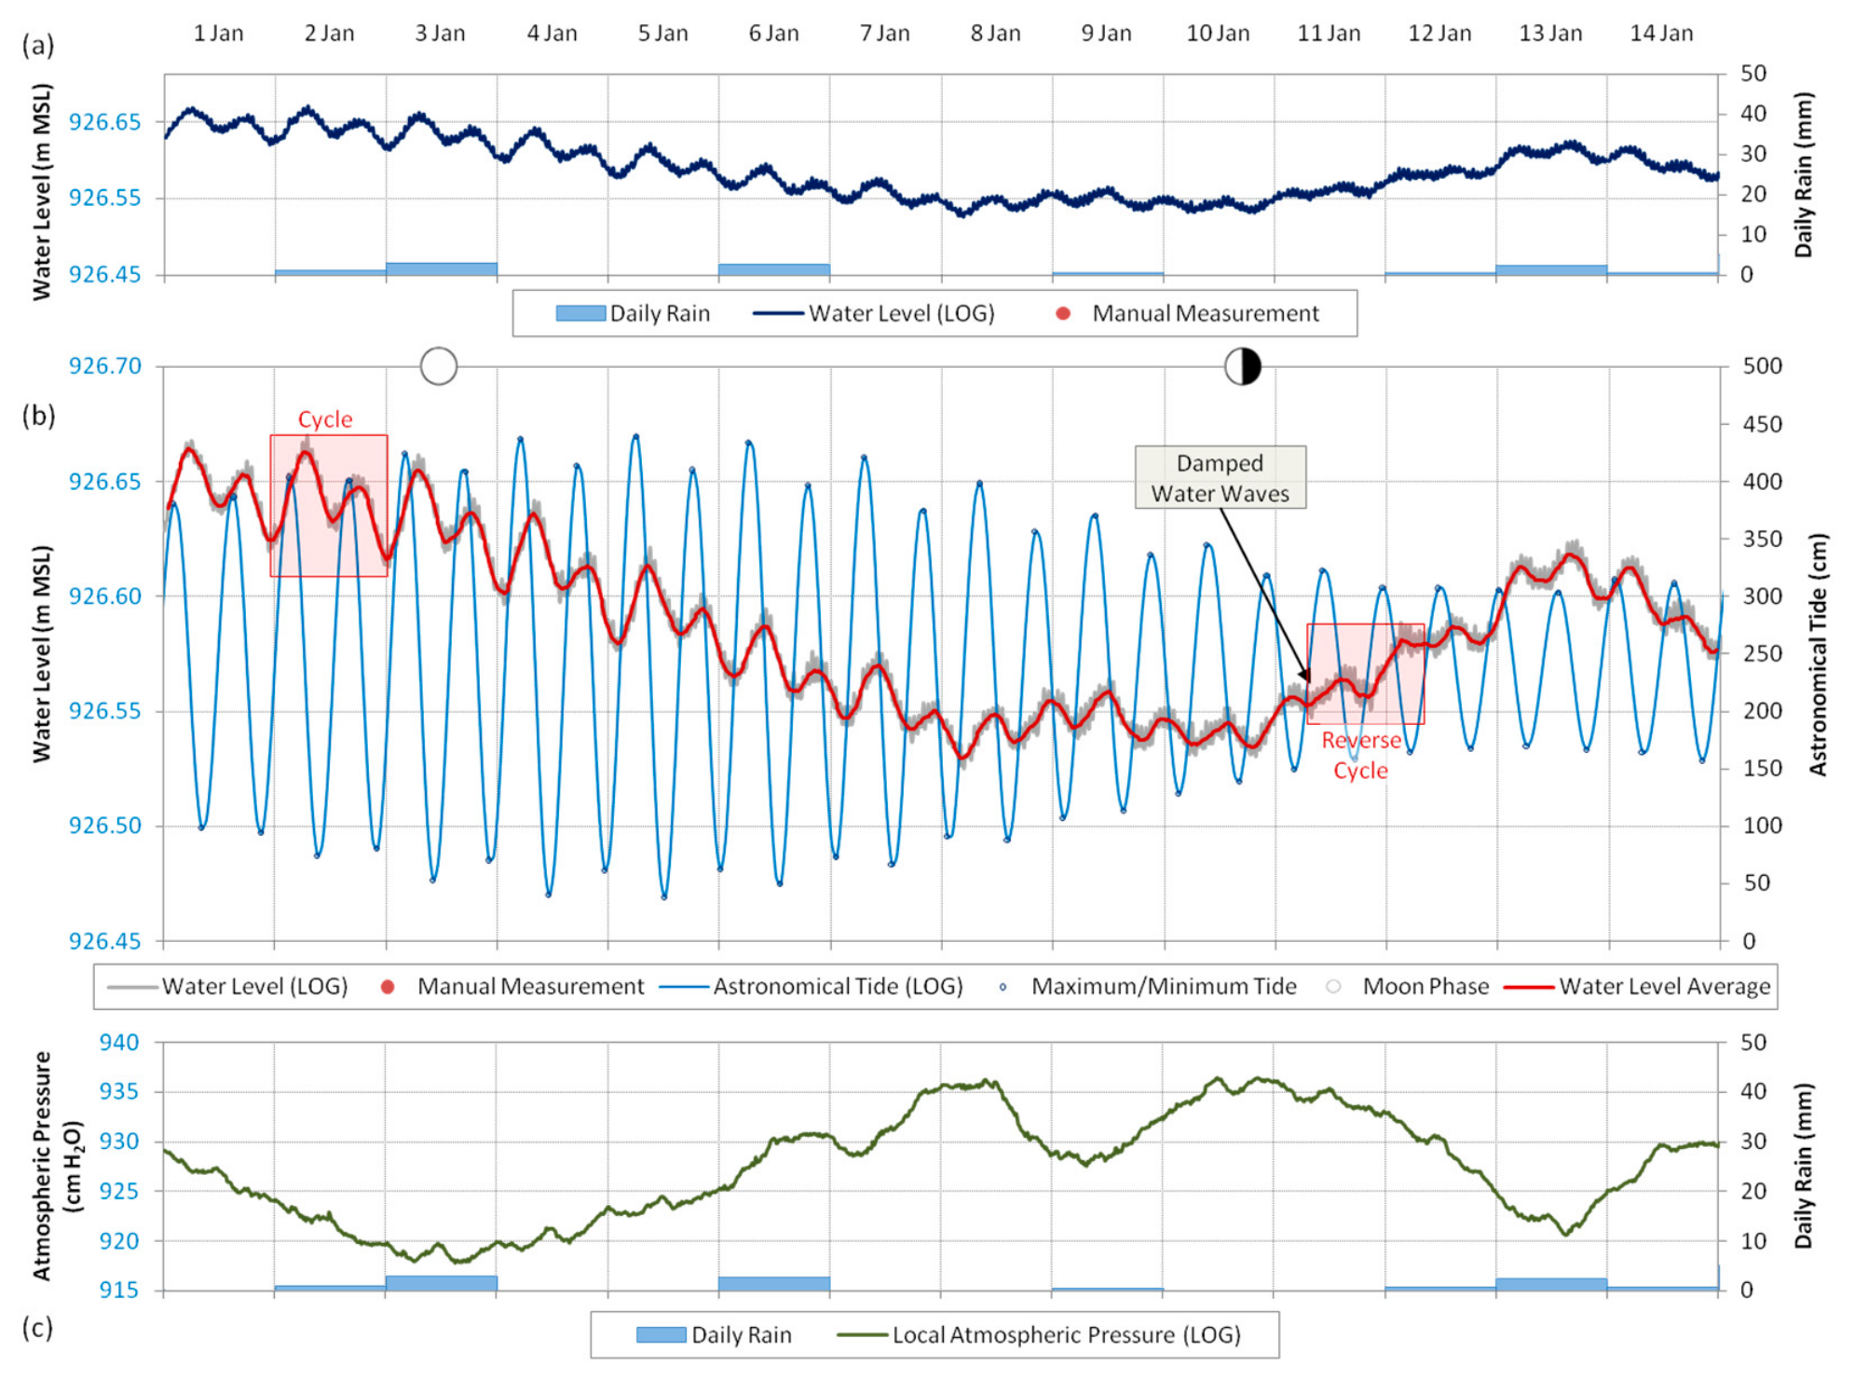The image size is (1854, 1380).
Task: Click the Reverse Cycle label
Action: pyautogui.click(x=1360, y=755)
